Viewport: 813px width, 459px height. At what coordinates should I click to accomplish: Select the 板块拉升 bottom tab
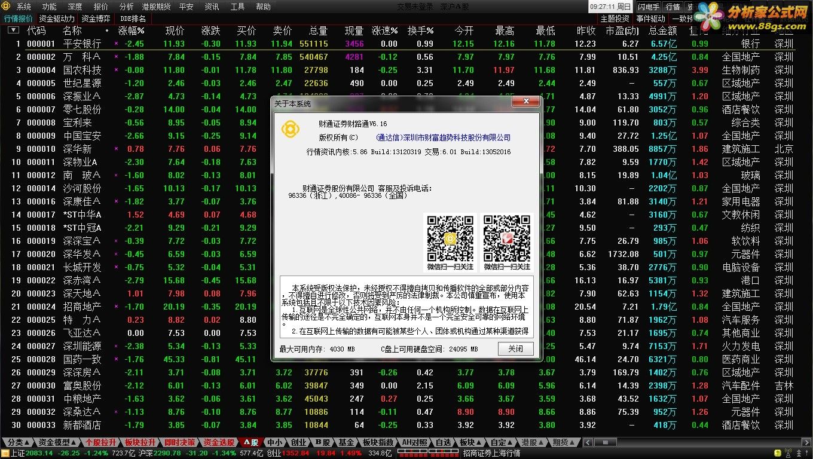point(140,442)
